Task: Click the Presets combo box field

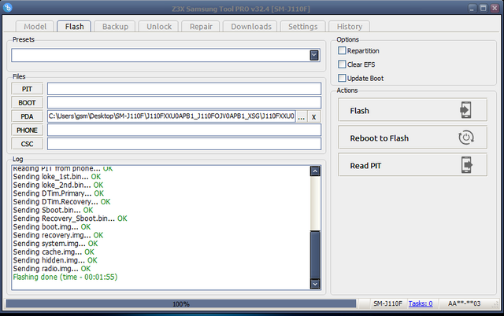Action: click(x=165, y=55)
